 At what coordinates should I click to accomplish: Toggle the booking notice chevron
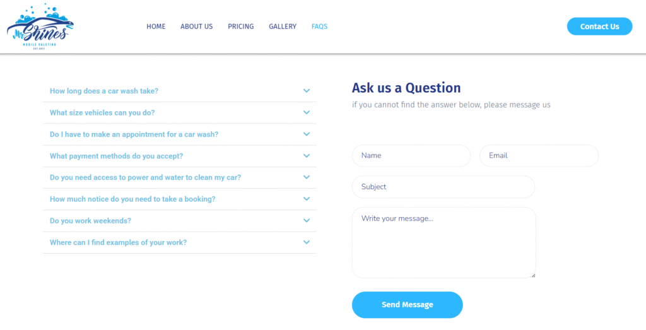(307, 199)
